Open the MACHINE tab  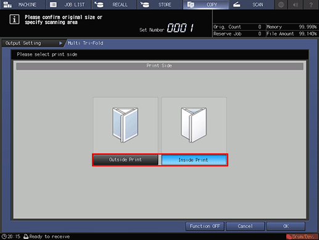pyautogui.click(x=22, y=4)
